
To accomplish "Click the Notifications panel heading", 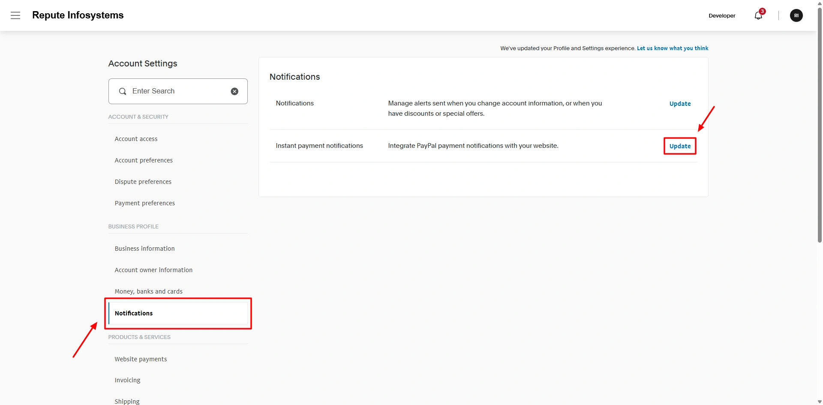I will [295, 77].
